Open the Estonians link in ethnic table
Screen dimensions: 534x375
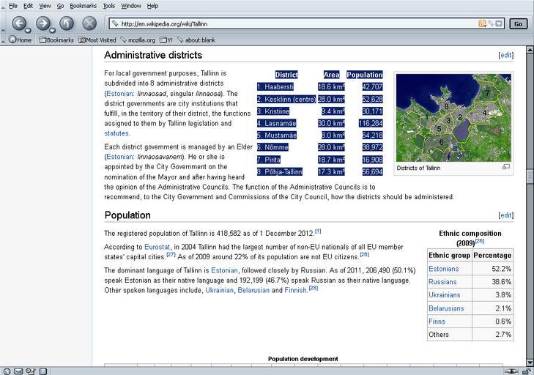443,269
